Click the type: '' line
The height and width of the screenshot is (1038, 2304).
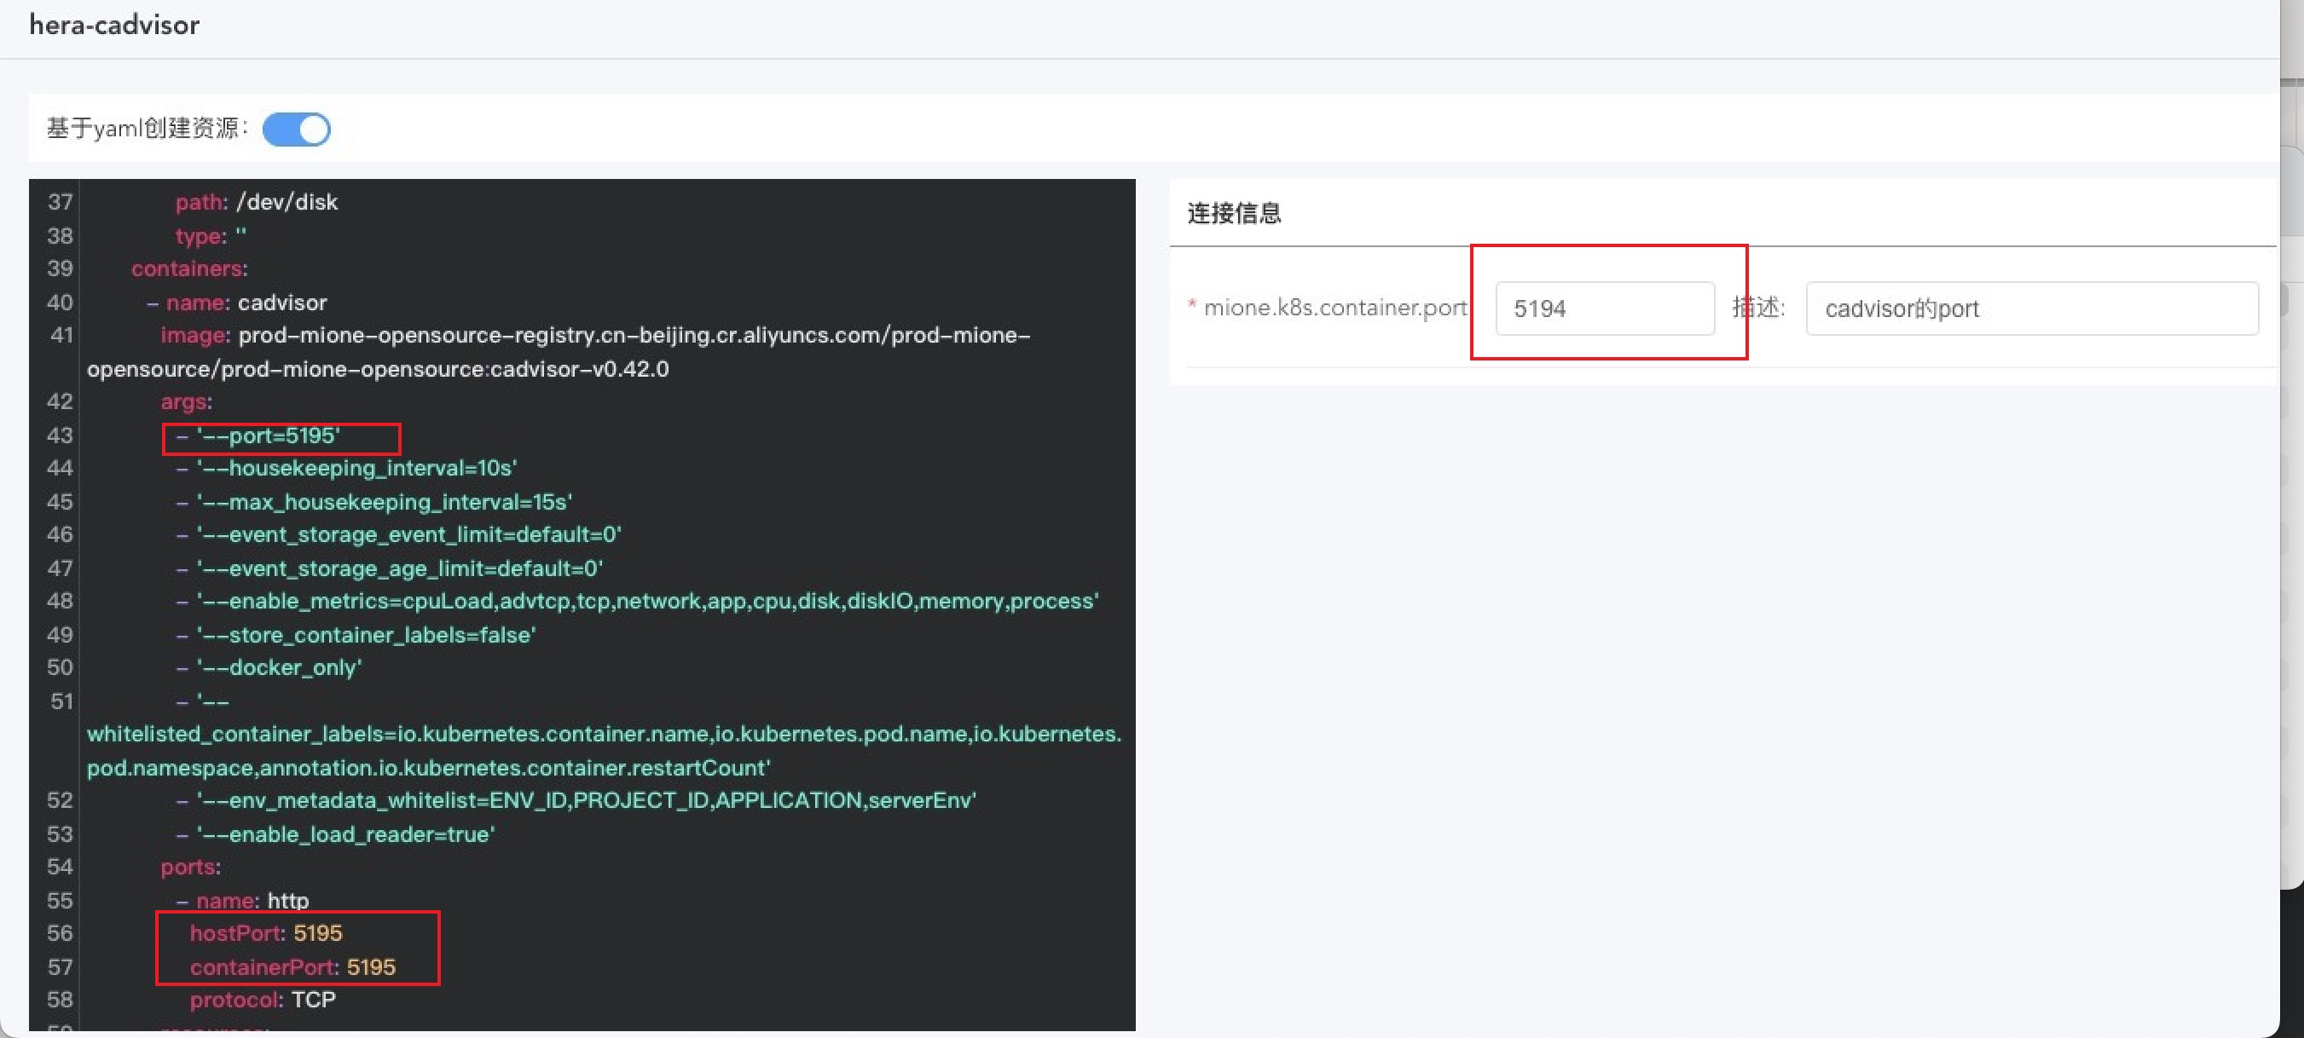click(211, 236)
